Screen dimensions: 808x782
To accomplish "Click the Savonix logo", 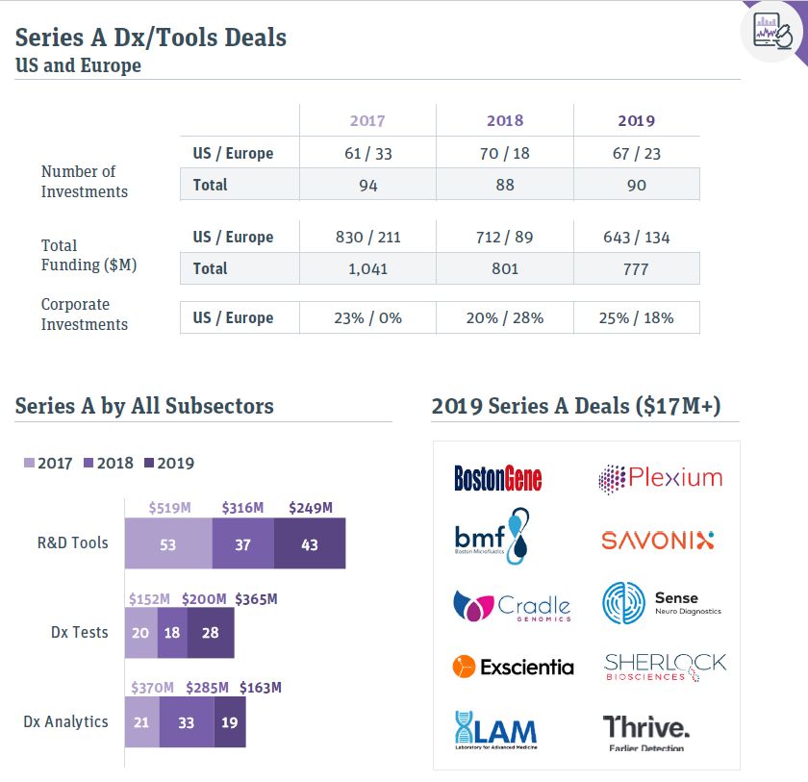I will tap(658, 540).
